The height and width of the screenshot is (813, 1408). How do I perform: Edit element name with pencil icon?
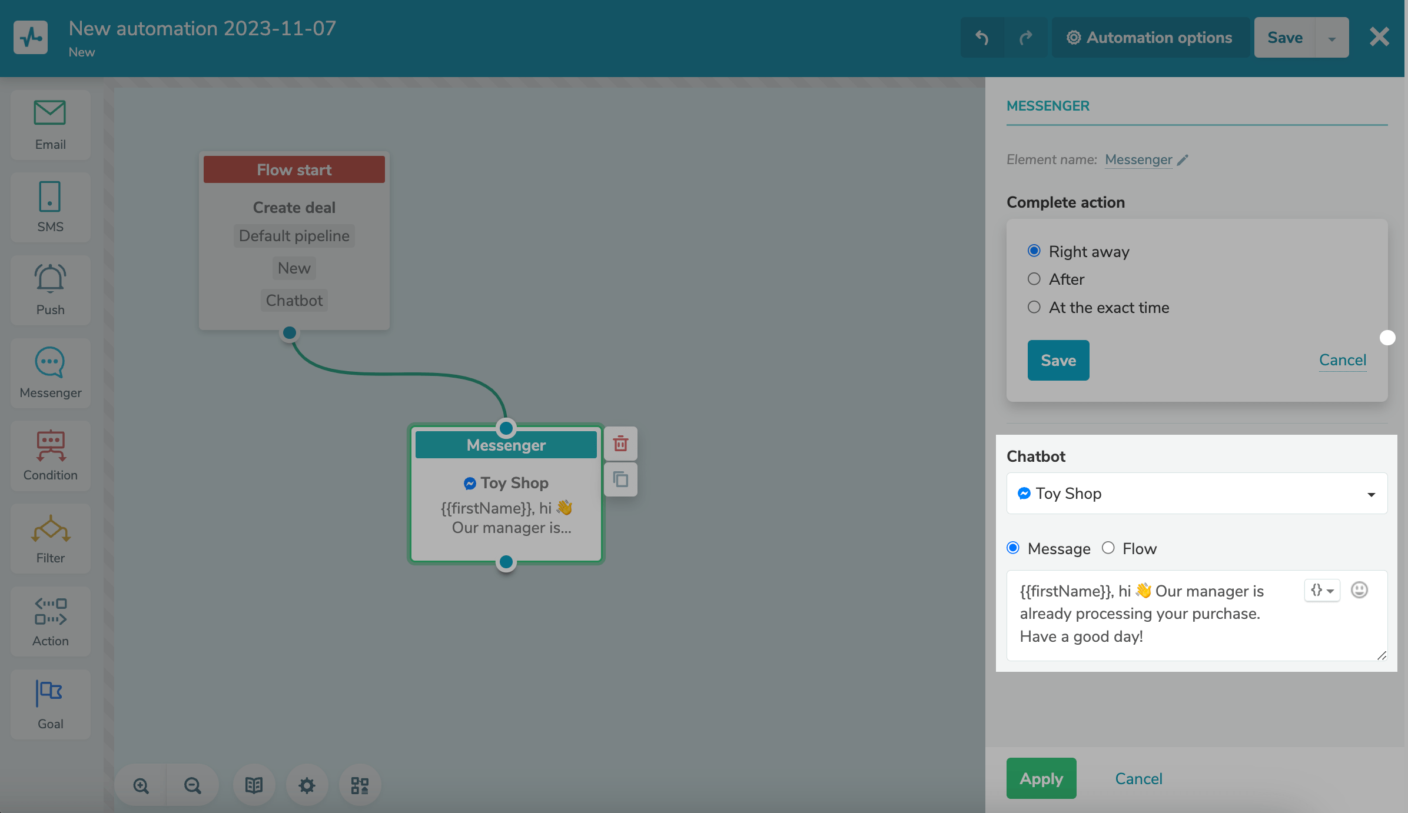(x=1183, y=160)
